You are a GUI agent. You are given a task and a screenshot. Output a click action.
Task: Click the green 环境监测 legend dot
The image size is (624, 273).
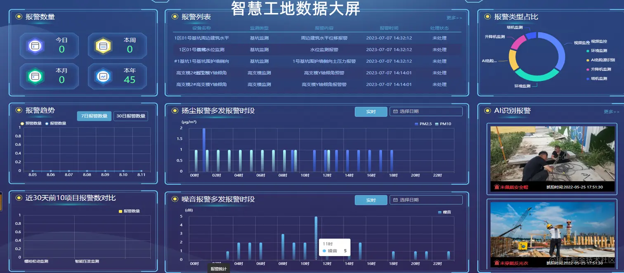pyautogui.click(x=587, y=52)
